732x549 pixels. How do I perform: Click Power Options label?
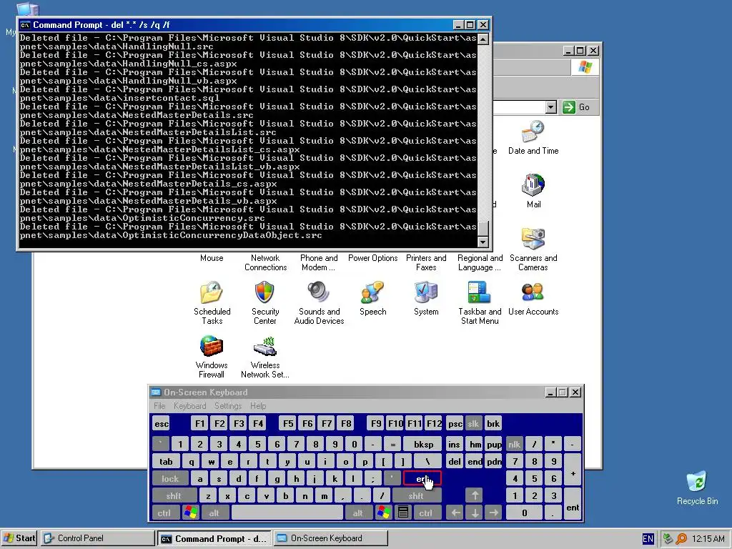372,258
